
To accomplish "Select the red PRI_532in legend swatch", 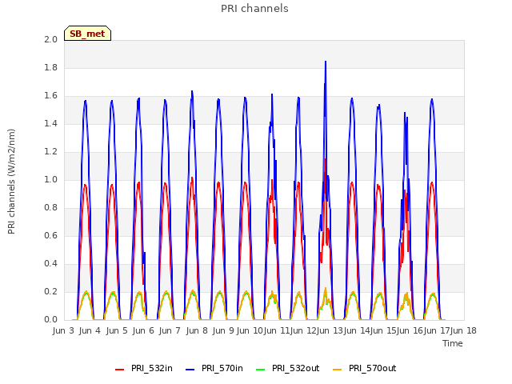I will click(119, 370).
